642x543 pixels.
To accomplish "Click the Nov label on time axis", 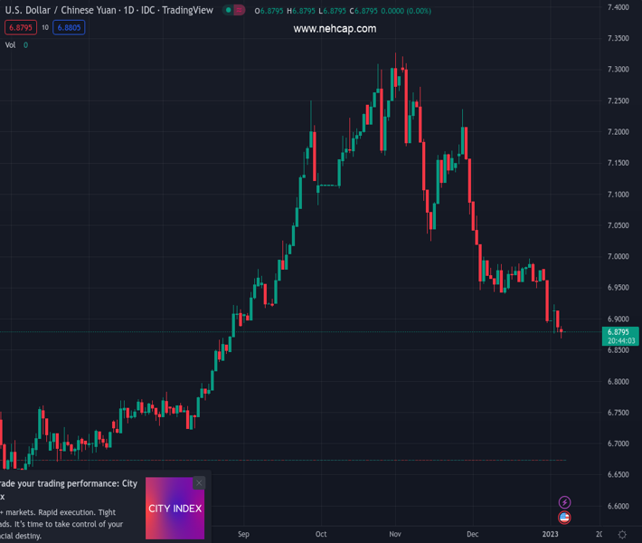I will pyautogui.click(x=396, y=534).
